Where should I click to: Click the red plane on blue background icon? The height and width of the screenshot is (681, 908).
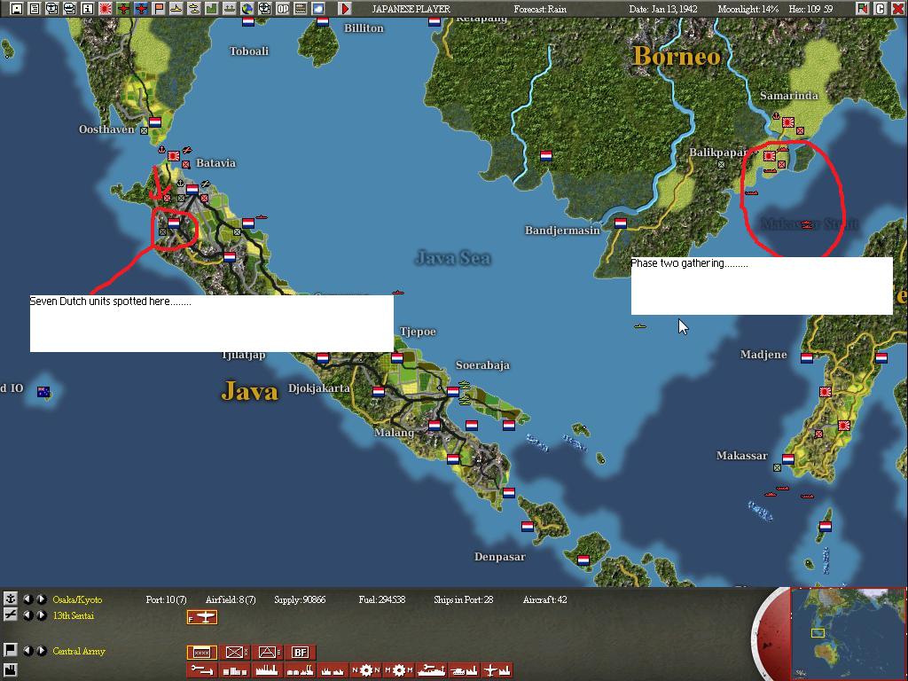pos(141,9)
